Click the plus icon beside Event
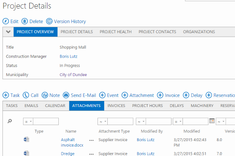Viewport: 235px width, 156px height. [x=102, y=95]
